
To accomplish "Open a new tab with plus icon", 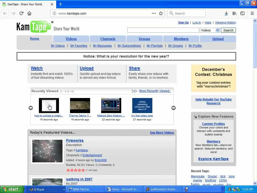I will pos(60,4).
